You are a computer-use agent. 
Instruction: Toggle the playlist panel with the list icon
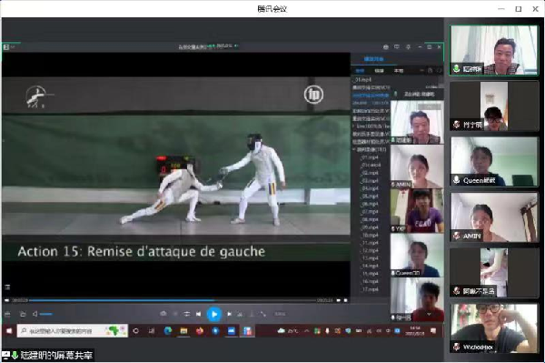pyautogui.click(x=7, y=287)
